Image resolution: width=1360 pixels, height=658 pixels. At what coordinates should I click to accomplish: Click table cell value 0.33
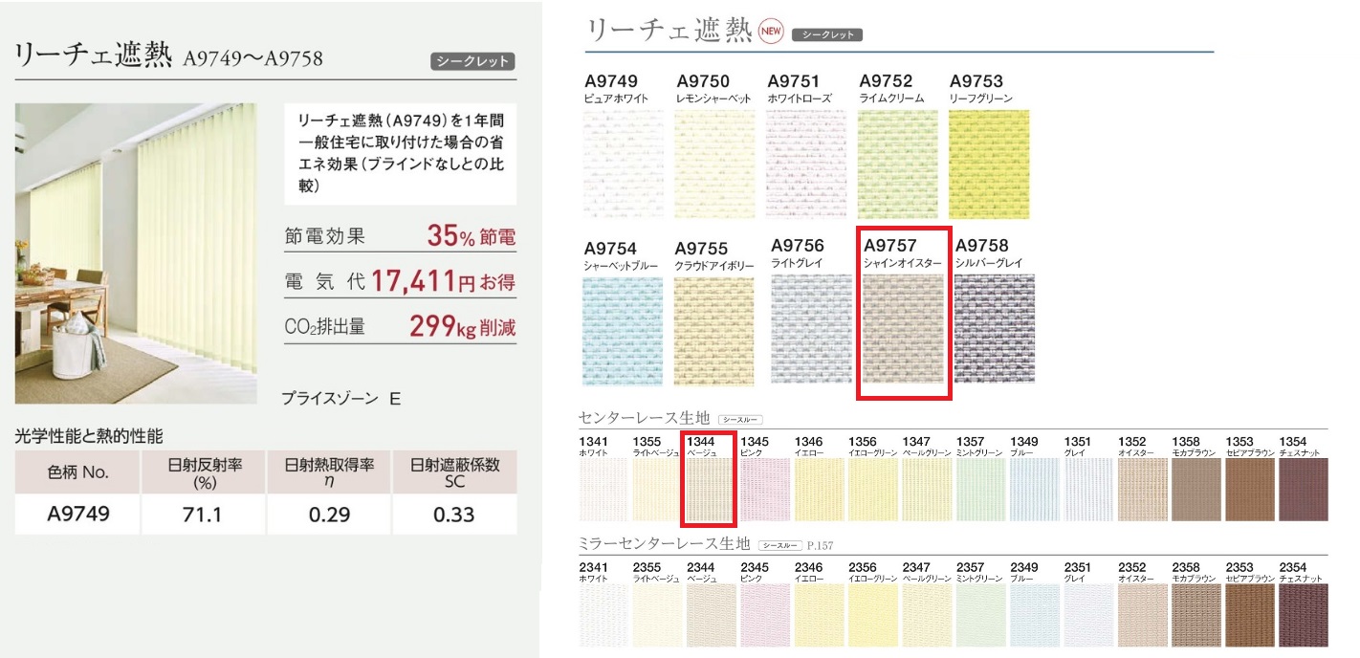[x=455, y=514]
